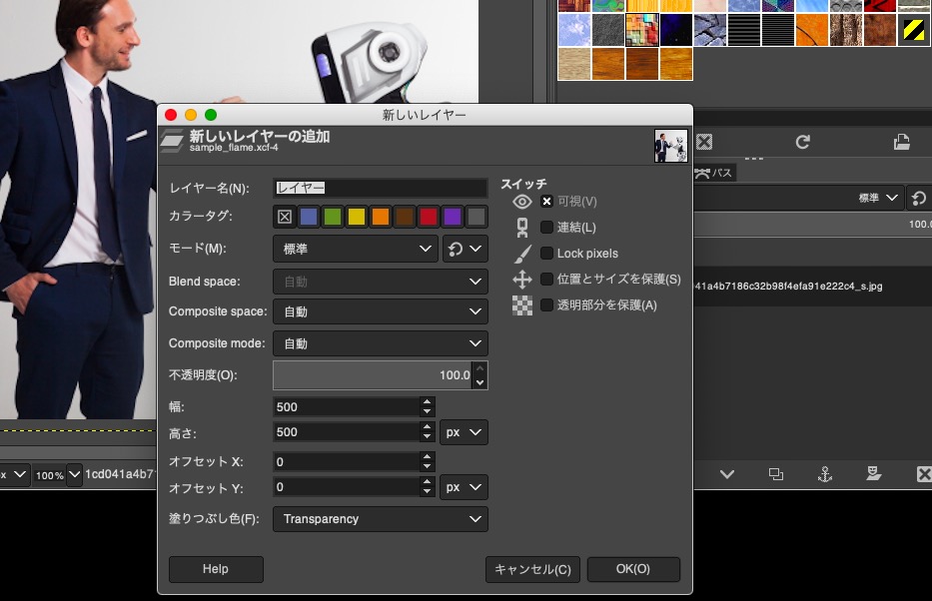Open the Composite mode dropdown
The width and height of the screenshot is (932, 601).
(x=380, y=343)
